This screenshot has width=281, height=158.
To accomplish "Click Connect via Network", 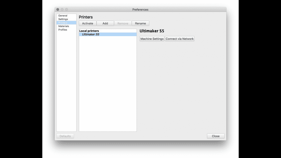I will click(x=180, y=39).
